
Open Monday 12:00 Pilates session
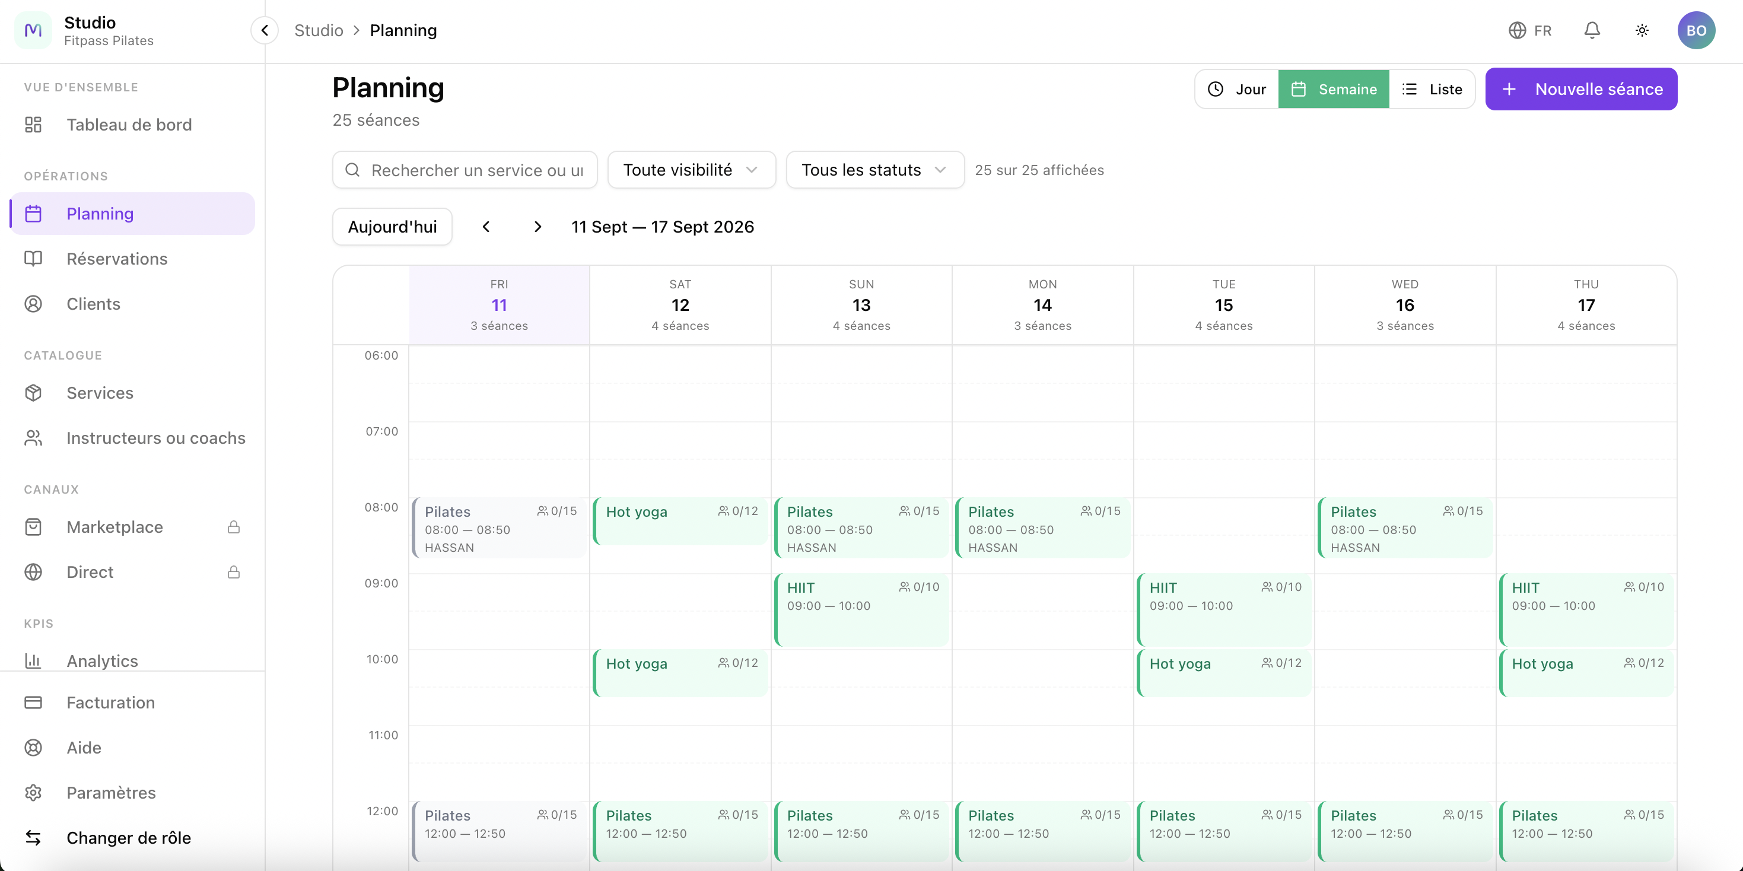[1043, 832]
